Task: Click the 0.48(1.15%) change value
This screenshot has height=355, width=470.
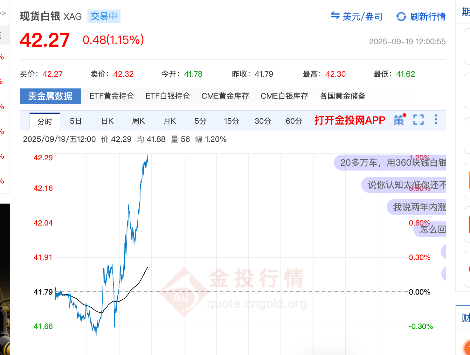Action: click(113, 40)
